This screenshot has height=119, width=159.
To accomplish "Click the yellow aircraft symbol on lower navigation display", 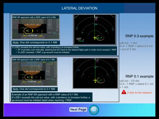I will click(x=95, y=81).
